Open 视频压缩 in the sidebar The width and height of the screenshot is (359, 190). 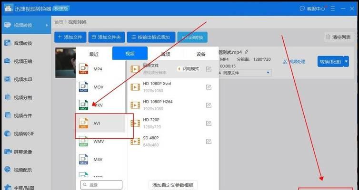(x=26, y=61)
